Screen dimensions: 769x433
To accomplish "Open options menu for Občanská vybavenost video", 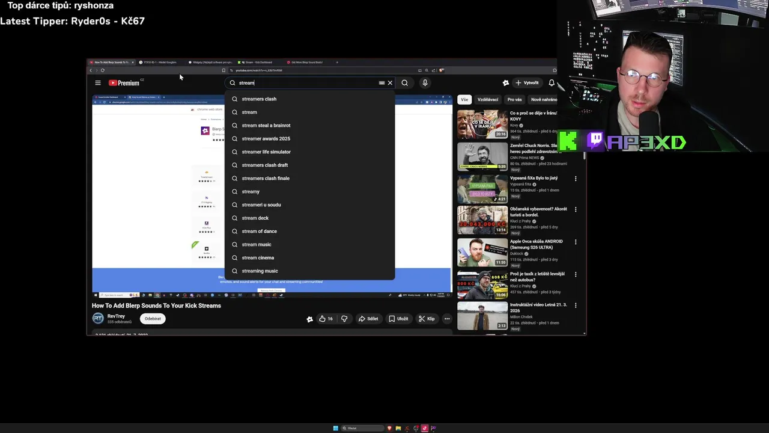I will (576, 209).
